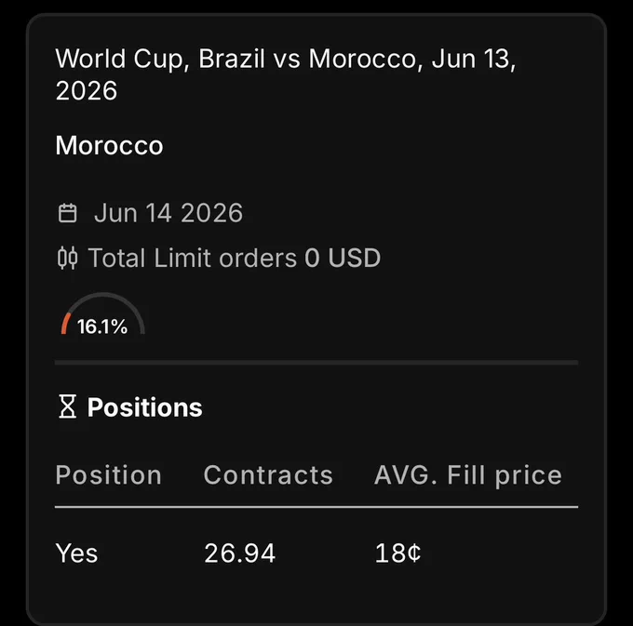Sort by the Contracts column header

click(x=268, y=474)
